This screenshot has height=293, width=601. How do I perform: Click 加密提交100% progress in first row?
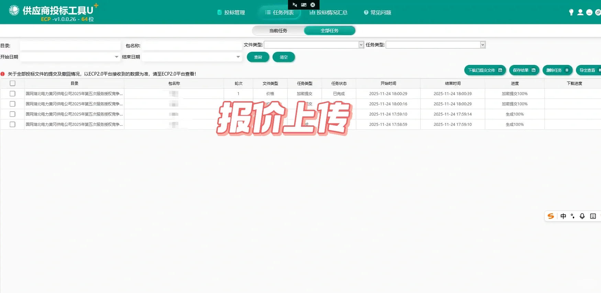click(x=515, y=94)
